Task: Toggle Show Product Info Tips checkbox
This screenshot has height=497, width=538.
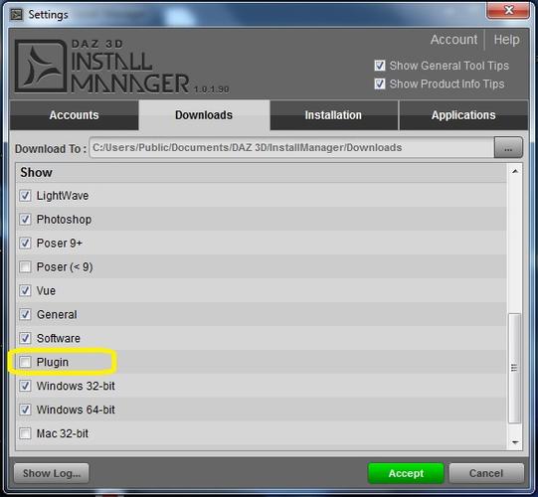Action: pos(380,83)
